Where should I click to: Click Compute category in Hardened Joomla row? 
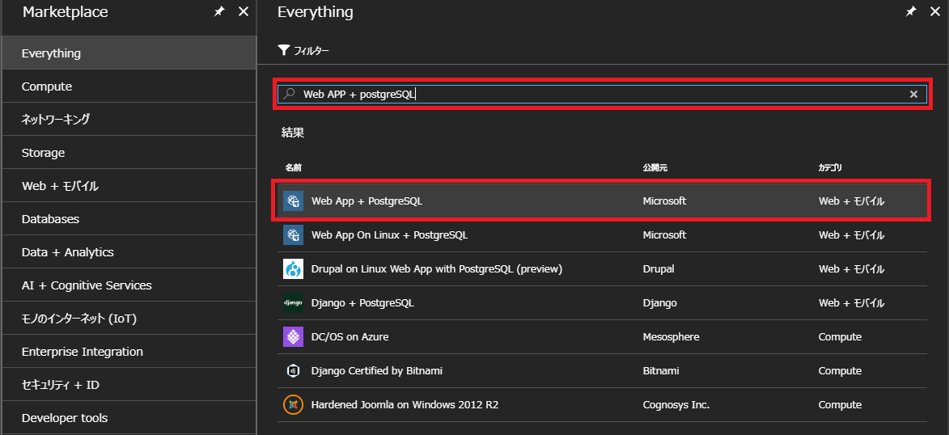840,404
